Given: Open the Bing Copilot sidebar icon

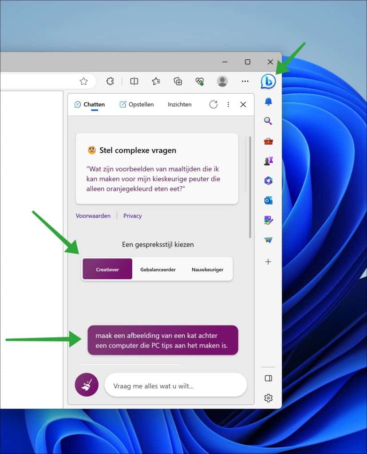Looking at the screenshot, I should 268,82.
